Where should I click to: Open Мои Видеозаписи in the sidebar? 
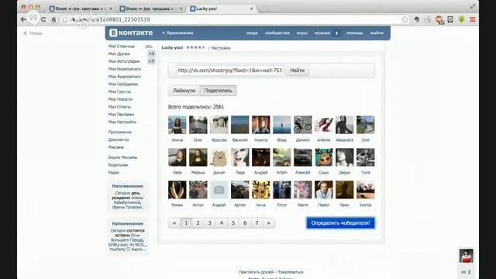[x=125, y=69]
